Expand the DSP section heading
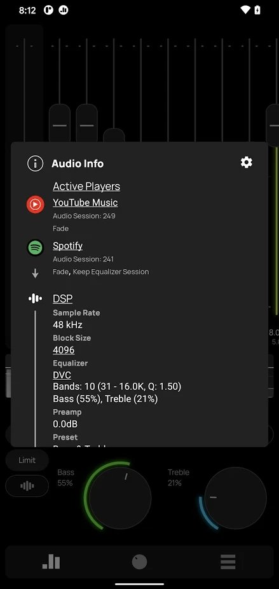This screenshot has width=279, height=589. click(x=63, y=298)
